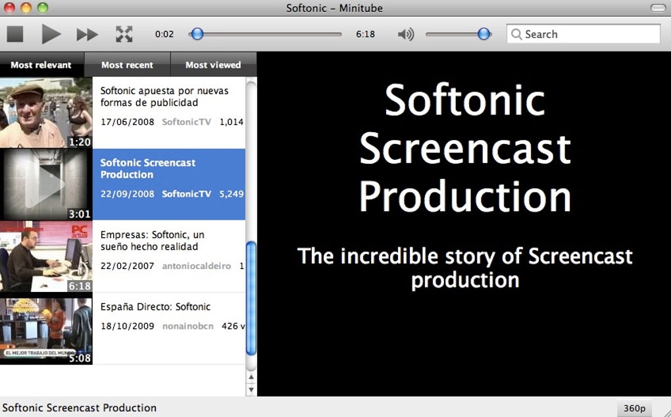Click thumbnail of 'Empresas: Softonic' video
671x417 pixels.
46,257
